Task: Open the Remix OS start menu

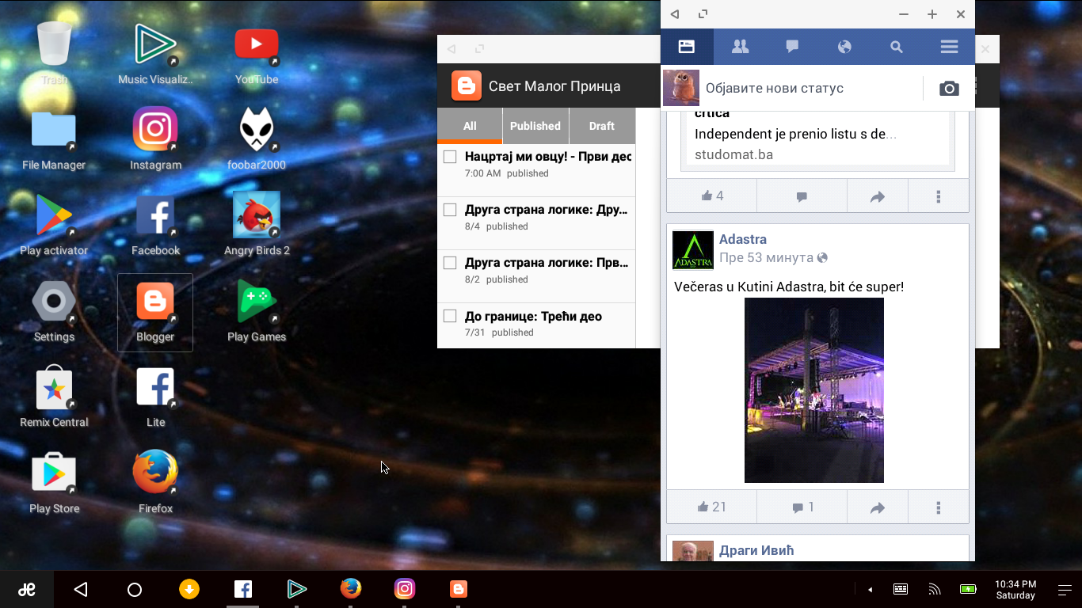Action: 27,589
